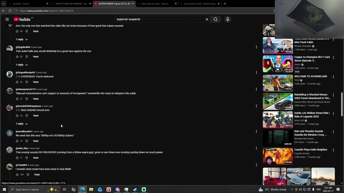This screenshot has width=344, height=193.
Task: Jump to 2:56 timestamp in @OrignalRecipe92 comment
Action: tap(18, 76)
